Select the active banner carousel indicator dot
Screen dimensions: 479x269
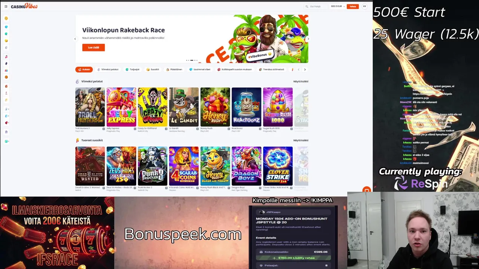tap(192, 60)
